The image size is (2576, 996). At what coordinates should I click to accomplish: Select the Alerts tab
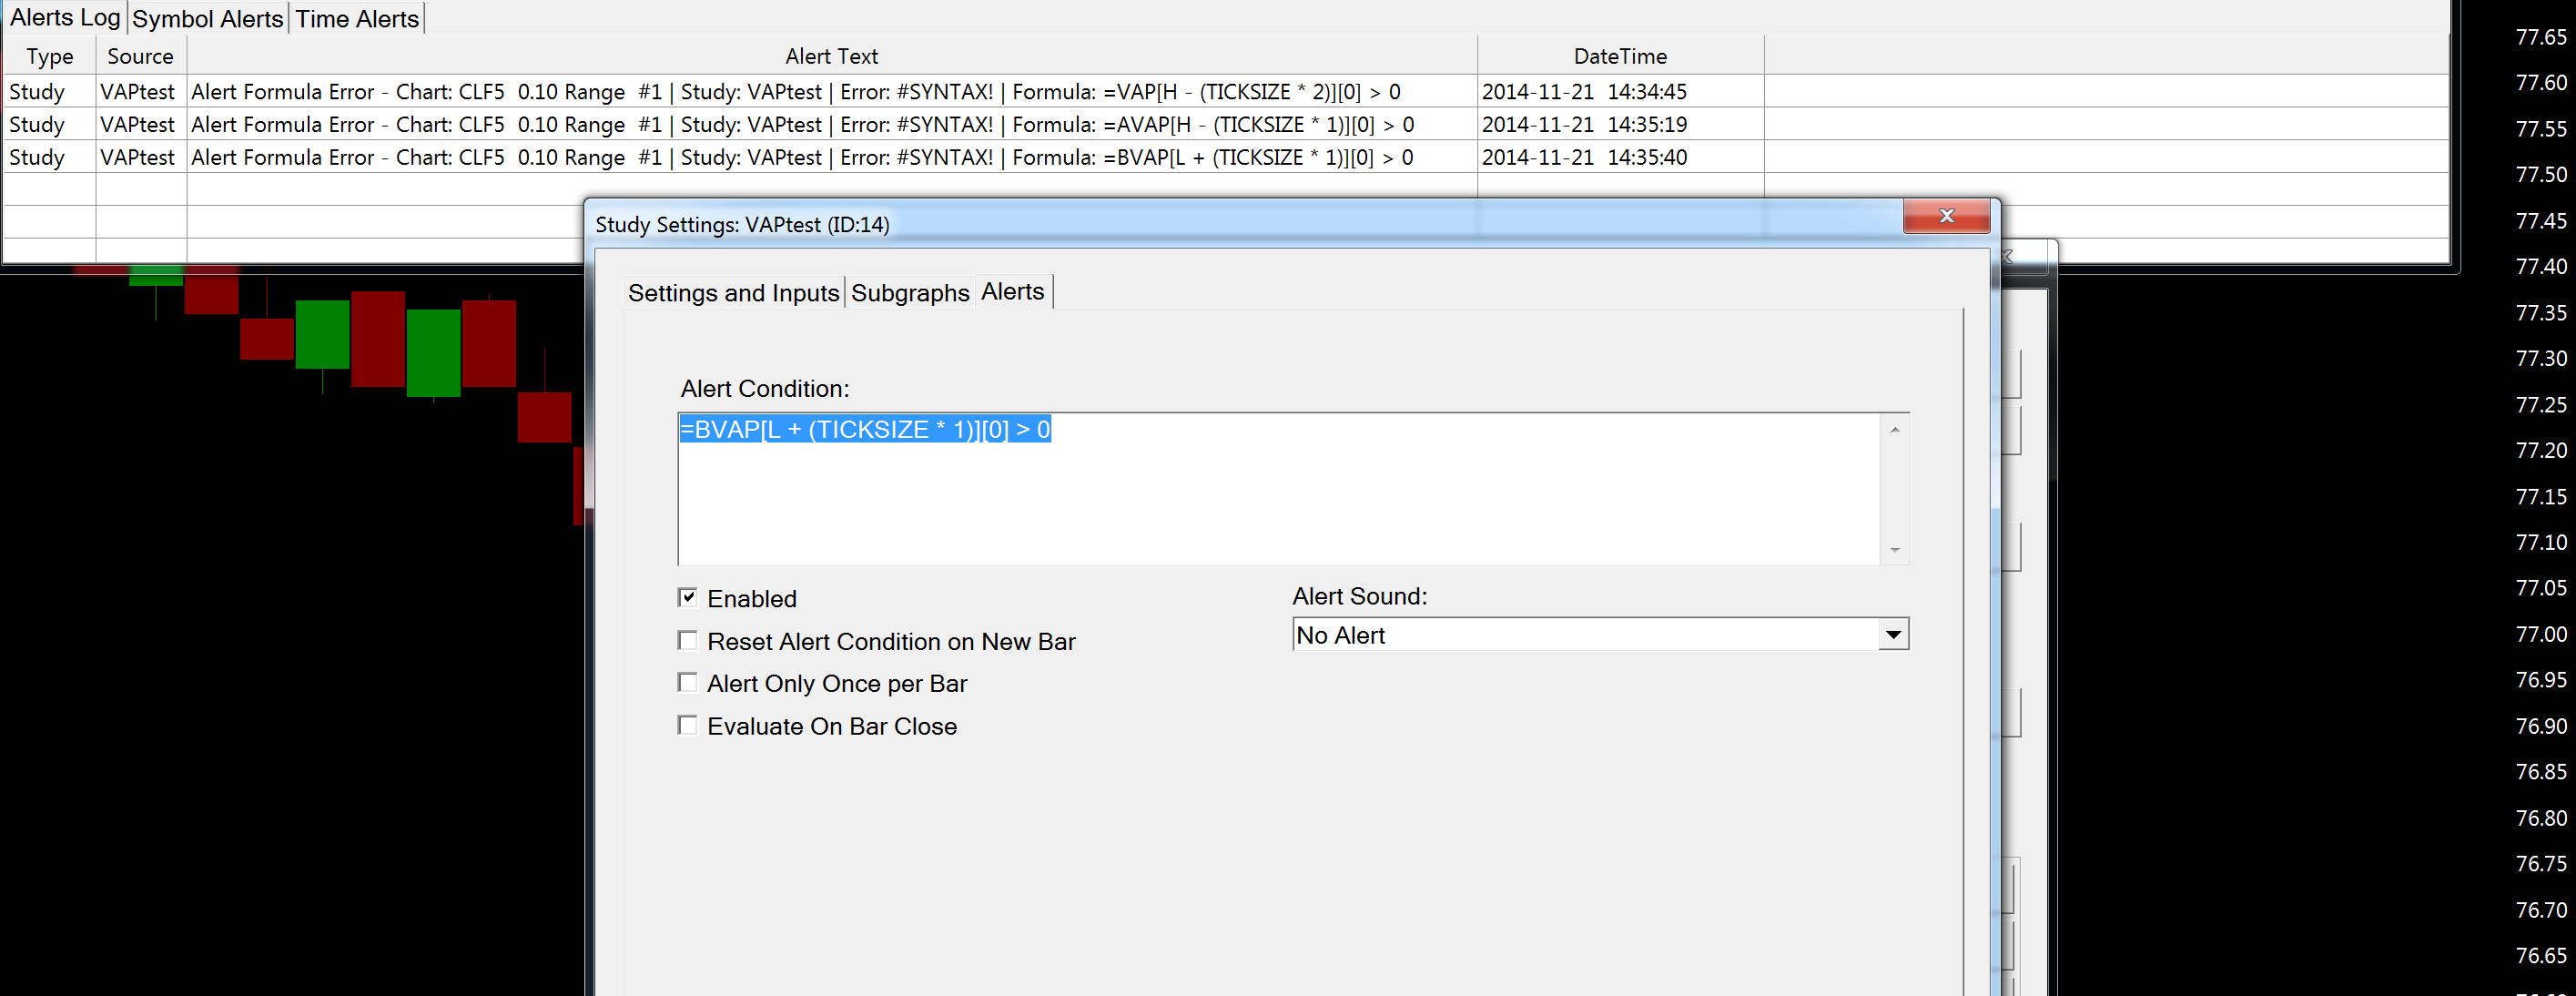(1012, 291)
